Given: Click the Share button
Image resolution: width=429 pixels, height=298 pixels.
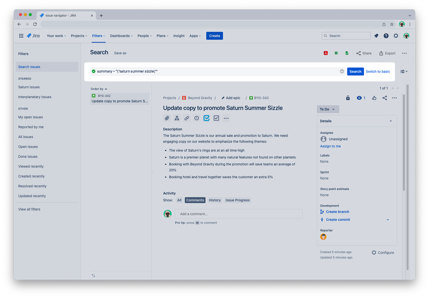Looking at the screenshot, I should tap(364, 53).
